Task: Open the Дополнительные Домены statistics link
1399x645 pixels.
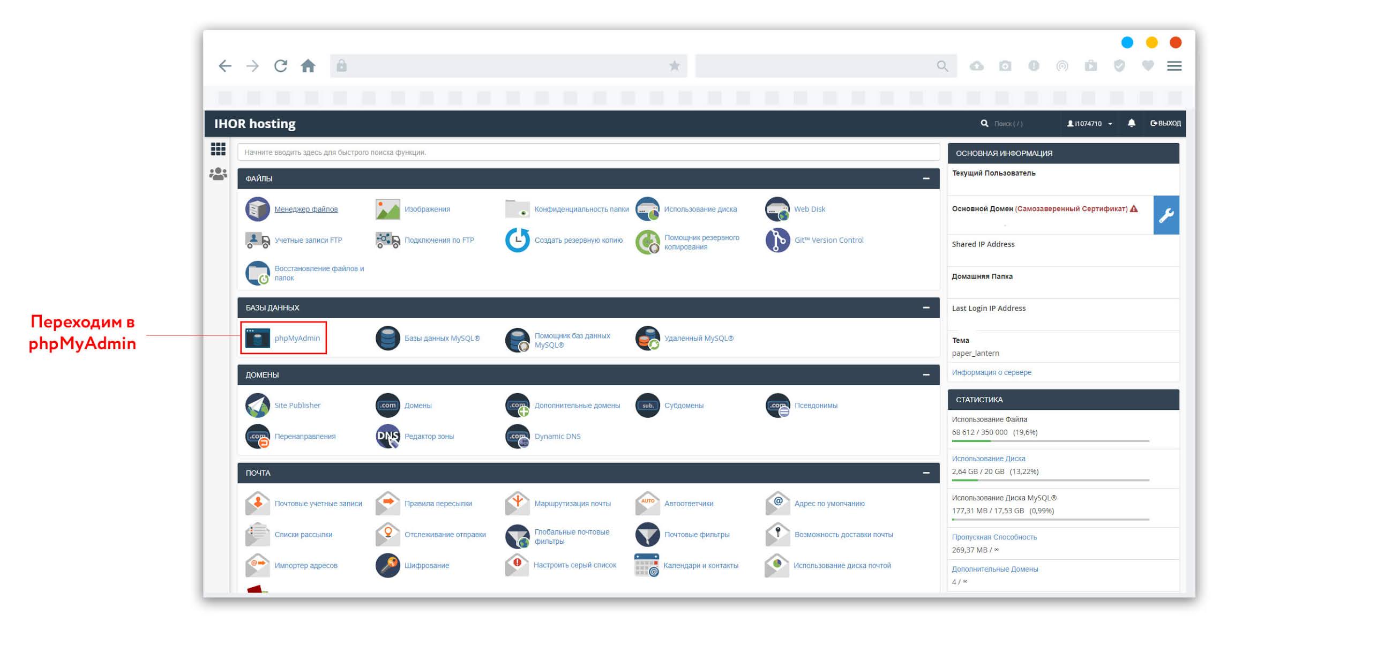Action: coord(994,569)
